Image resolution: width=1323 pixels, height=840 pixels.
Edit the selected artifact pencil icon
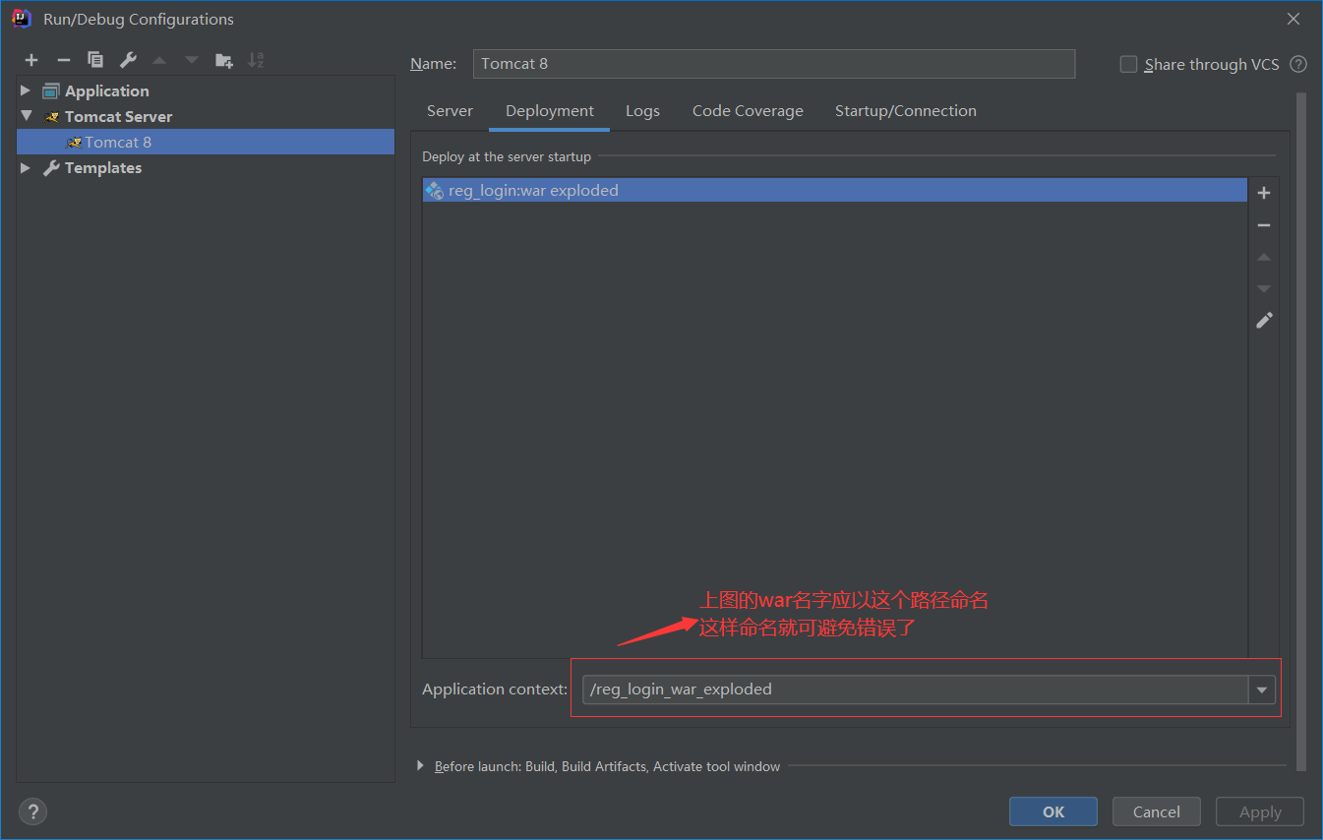(x=1264, y=321)
